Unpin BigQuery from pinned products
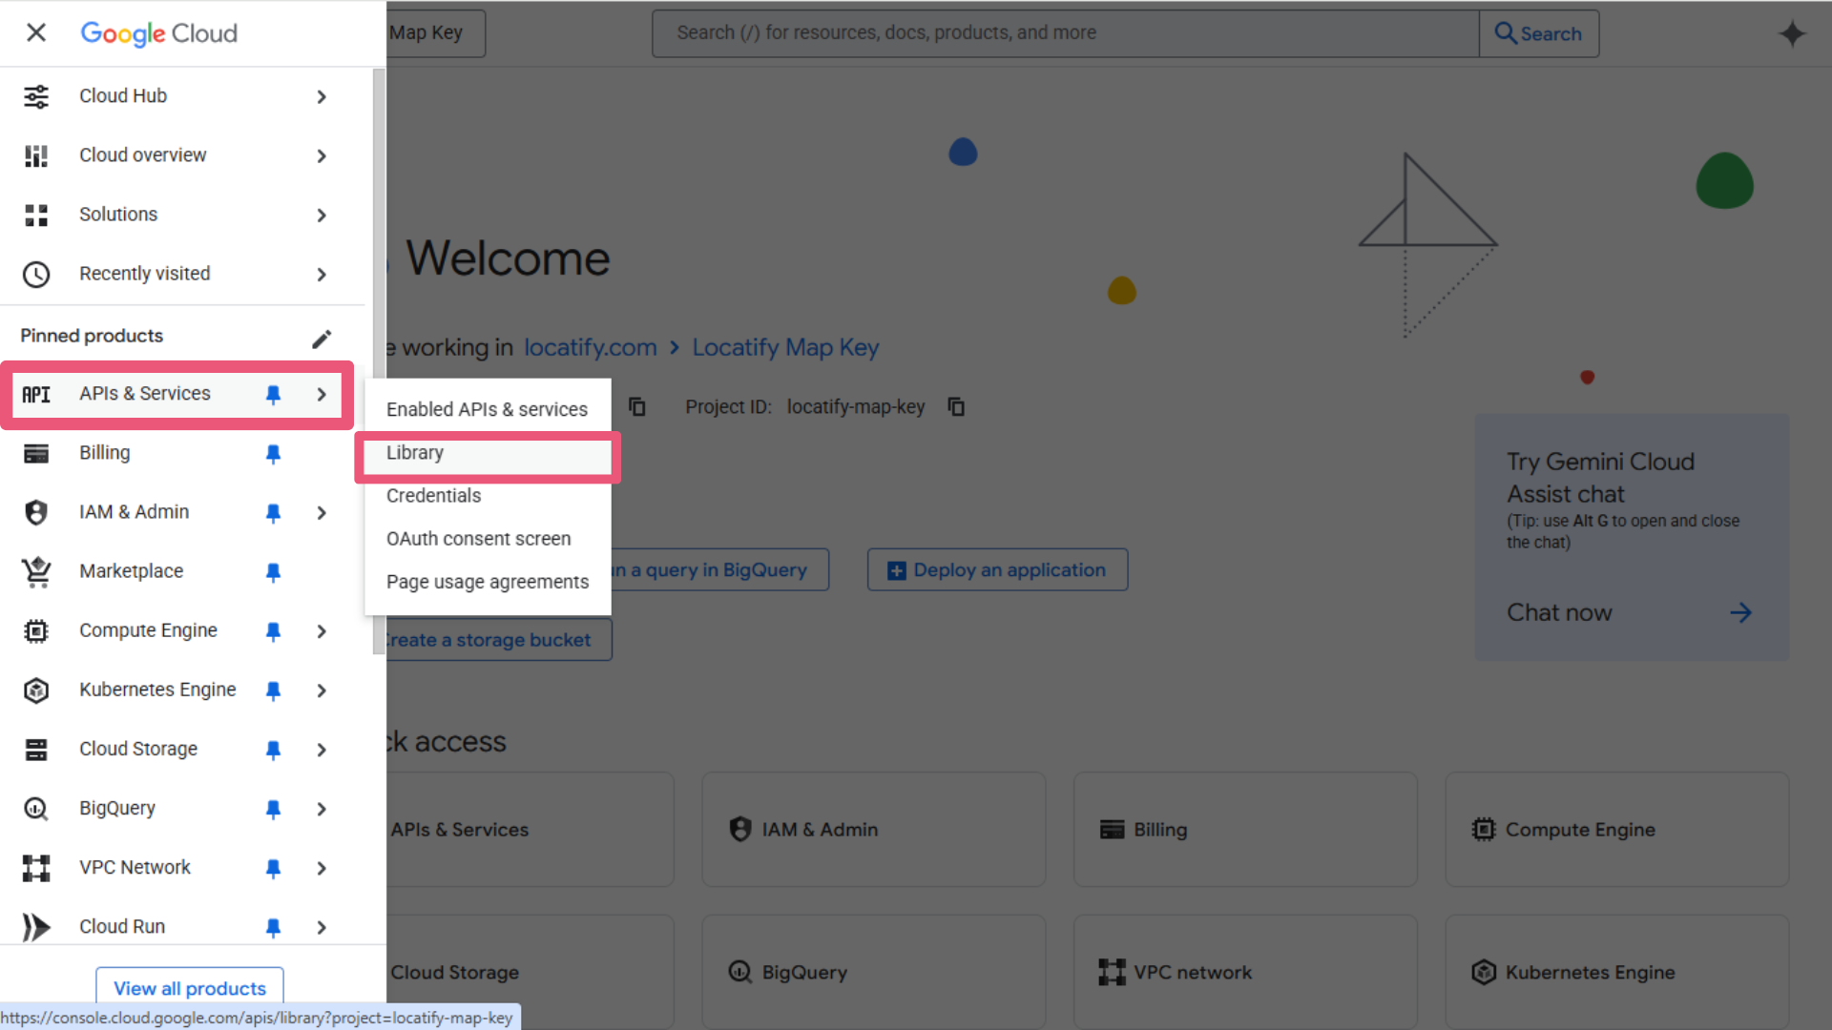Image resolution: width=1832 pixels, height=1030 pixels. tap(273, 809)
